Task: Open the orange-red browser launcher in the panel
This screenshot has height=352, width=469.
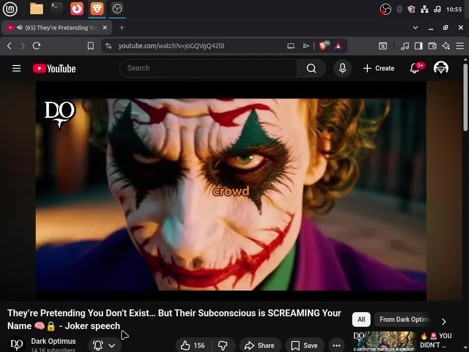Action: click(x=77, y=9)
